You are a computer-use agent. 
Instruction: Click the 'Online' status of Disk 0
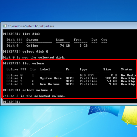32,45
